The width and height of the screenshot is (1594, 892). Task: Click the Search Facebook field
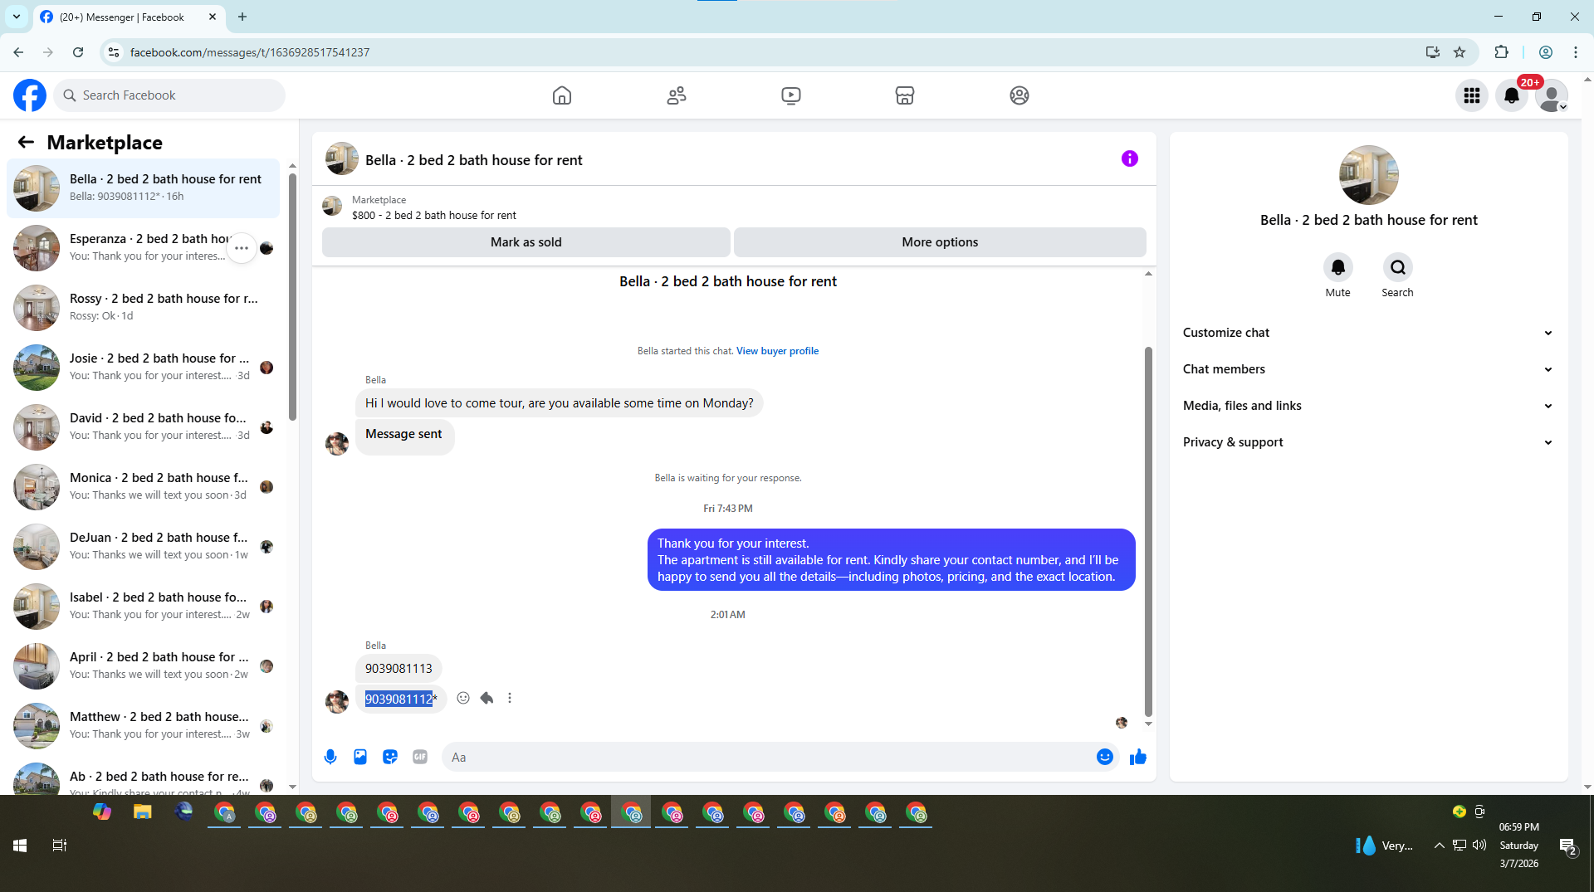coord(170,95)
